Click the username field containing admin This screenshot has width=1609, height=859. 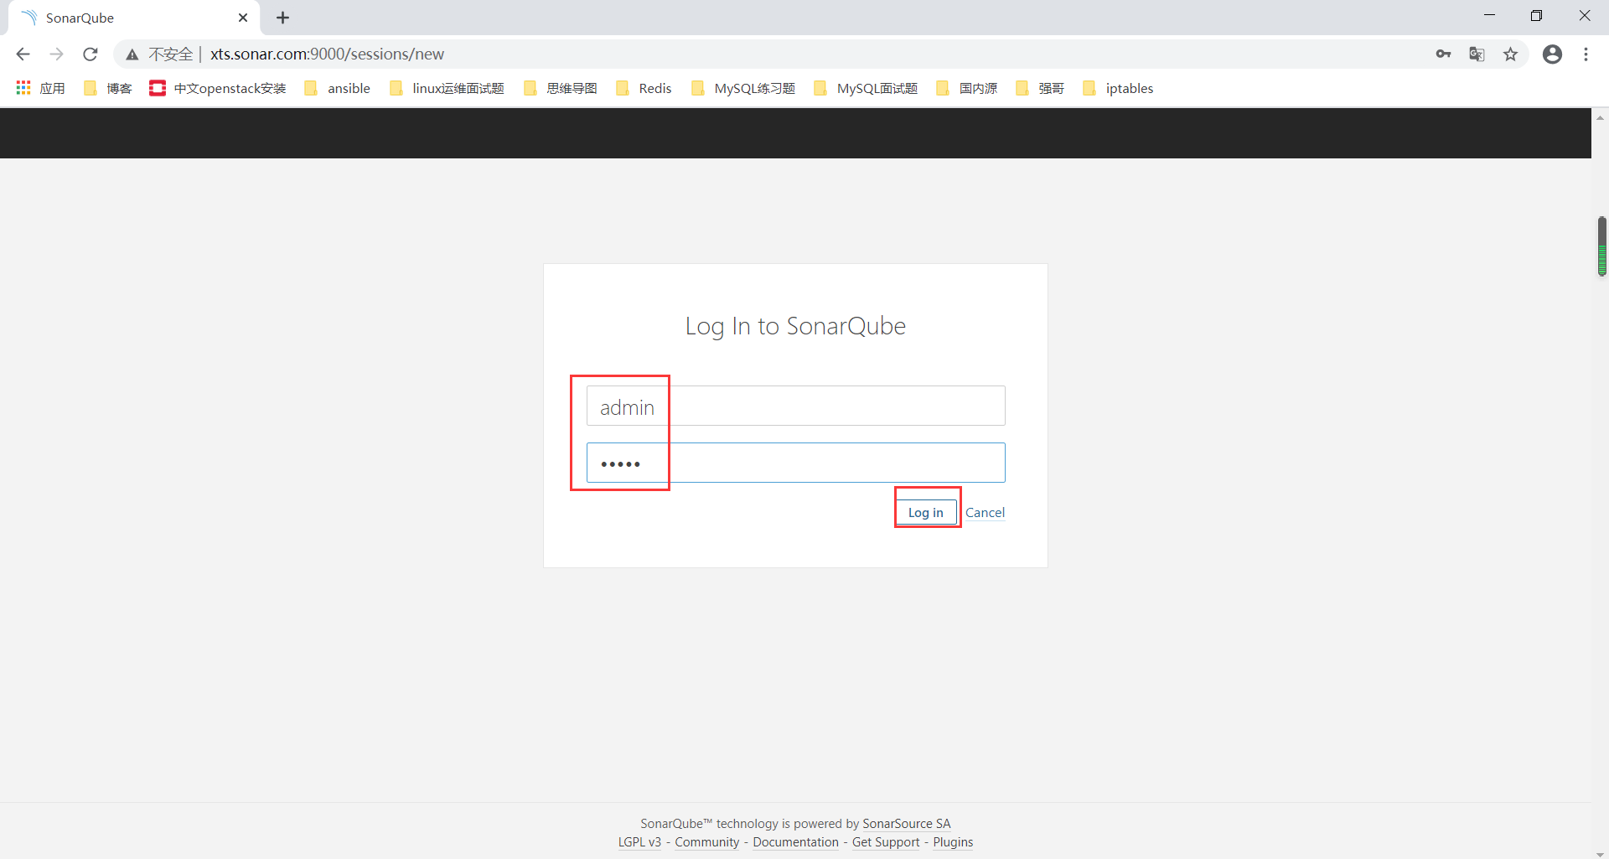[x=795, y=406]
